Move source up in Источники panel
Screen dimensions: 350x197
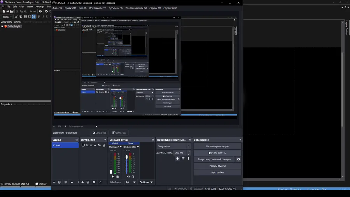click(100, 182)
